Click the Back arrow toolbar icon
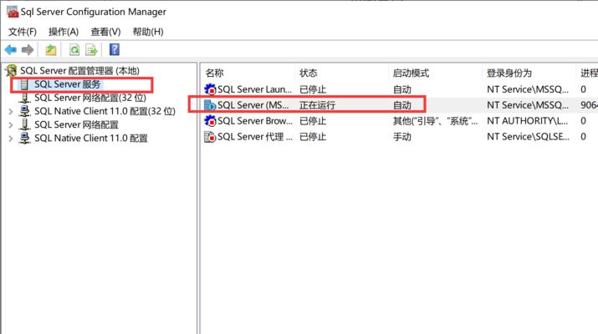Screen dimensions: 598x334 point(11,50)
